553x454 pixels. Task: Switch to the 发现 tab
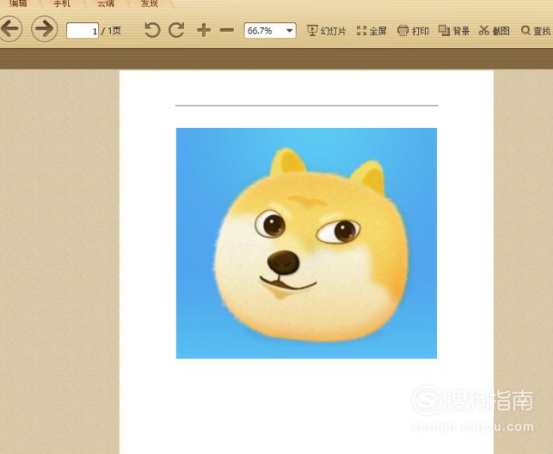(149, 4)
